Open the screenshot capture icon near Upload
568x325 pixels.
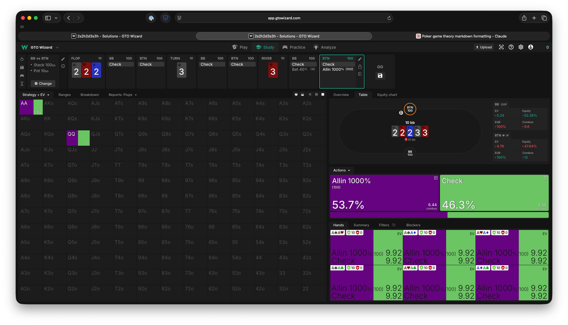tap(501, 47)
